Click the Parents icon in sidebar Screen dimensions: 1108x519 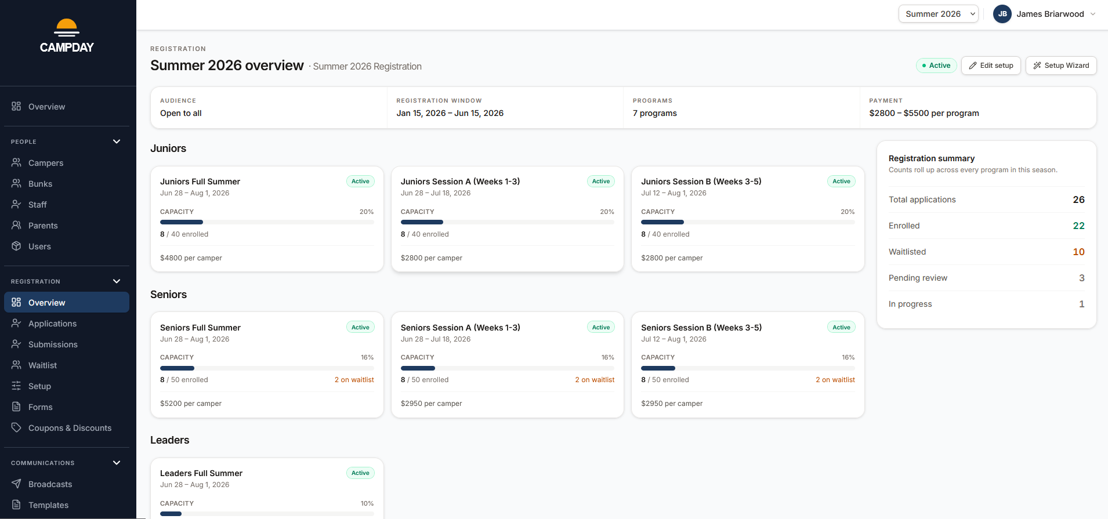click(16, 225)
